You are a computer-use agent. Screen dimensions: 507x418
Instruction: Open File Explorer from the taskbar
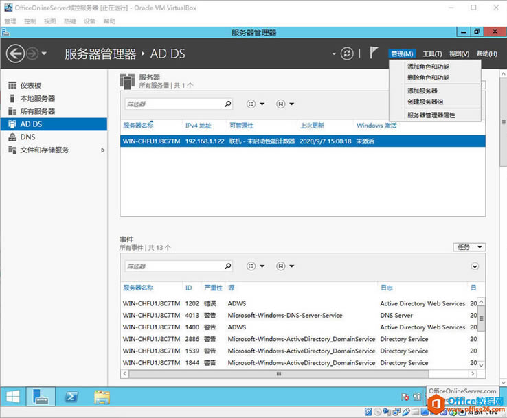(x=102, y=397)
